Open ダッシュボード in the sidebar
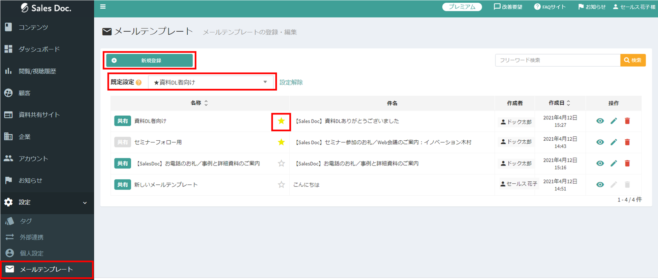This screenshot has width=658, height=280. point(39,49)
